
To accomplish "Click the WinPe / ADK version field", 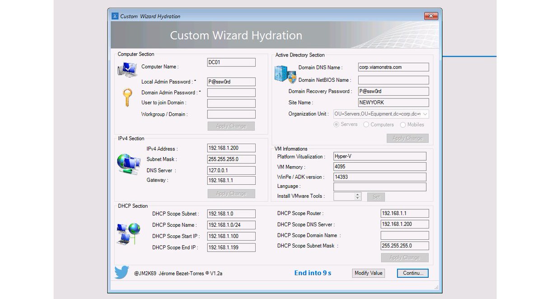I will pyautogui.click(x=380, y=177).
